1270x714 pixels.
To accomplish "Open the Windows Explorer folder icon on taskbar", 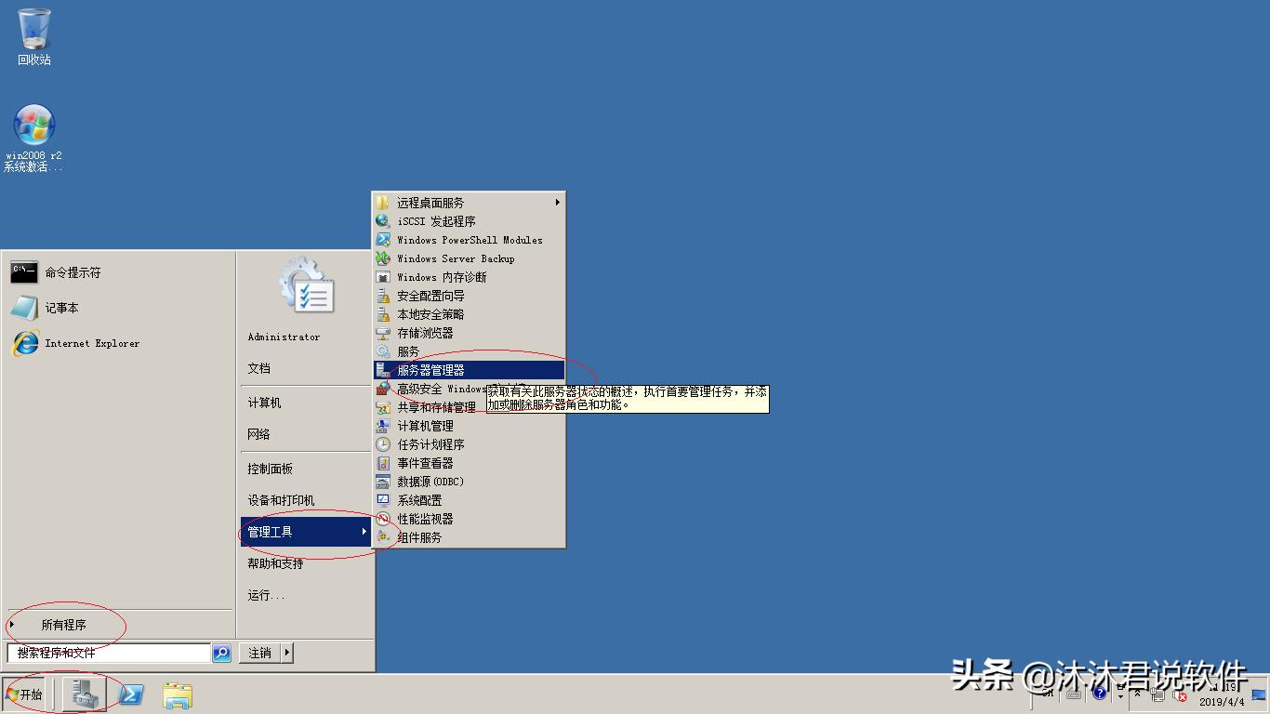I will (177, 694).
